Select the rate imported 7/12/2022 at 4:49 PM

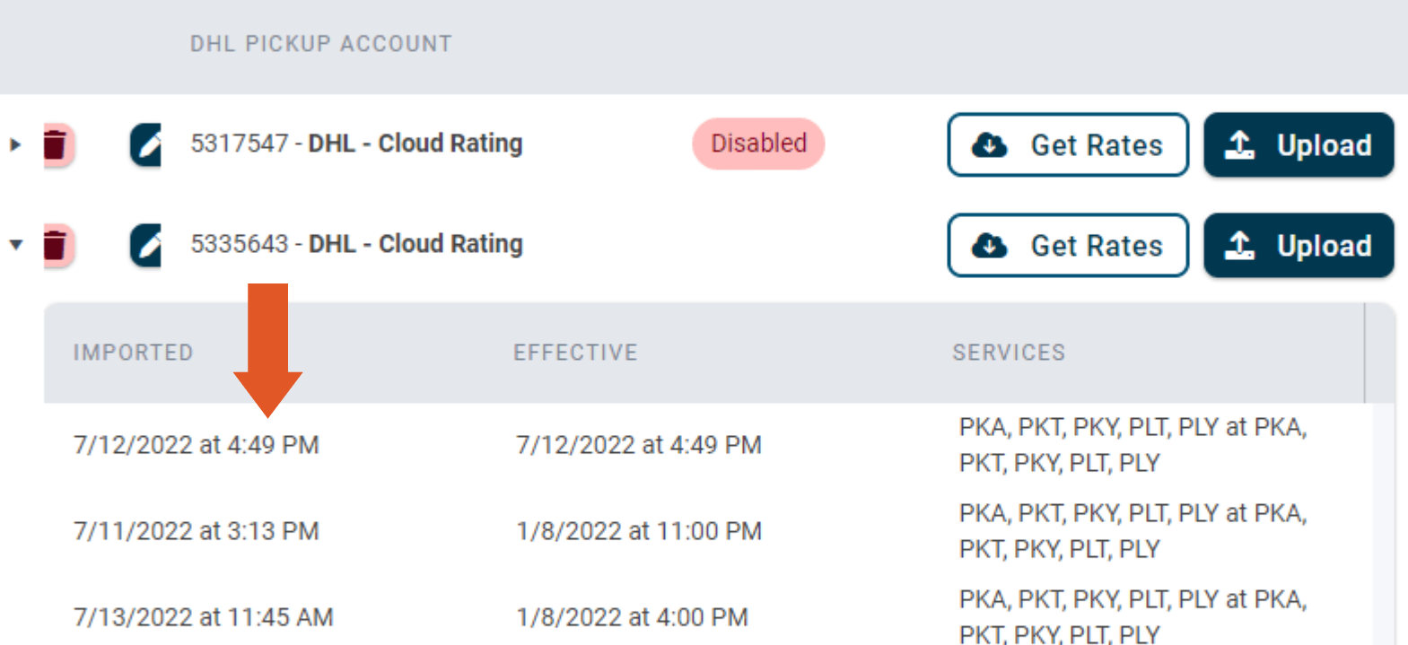click(197, 445)
